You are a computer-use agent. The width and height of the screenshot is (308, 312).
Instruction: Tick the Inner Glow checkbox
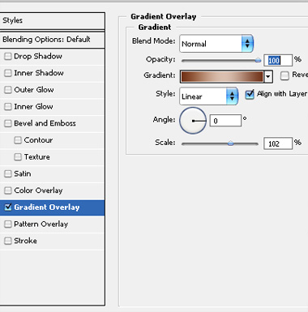[8, 106]
